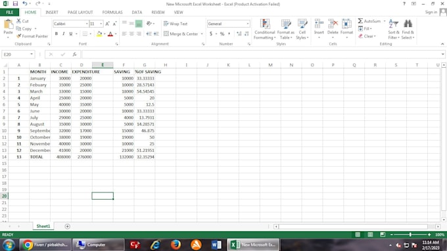The image size is (447, 251).
Task: Toggle Wrap Text
Action: tap(176, 24)
